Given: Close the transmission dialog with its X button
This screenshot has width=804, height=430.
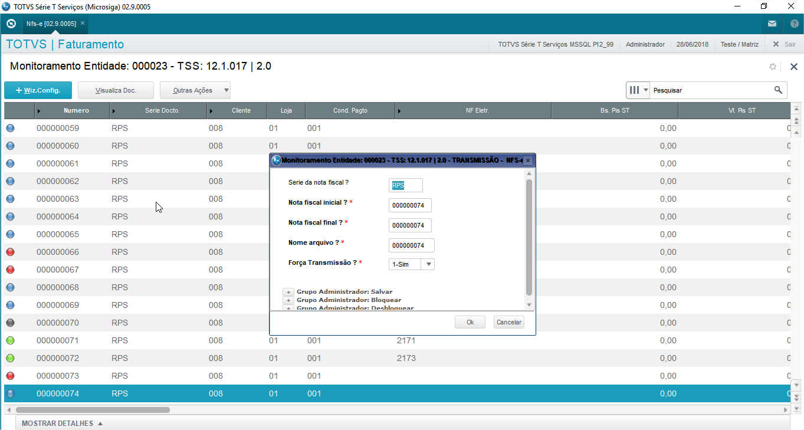Looking at the screenshot, I should (x=528, y=160).
